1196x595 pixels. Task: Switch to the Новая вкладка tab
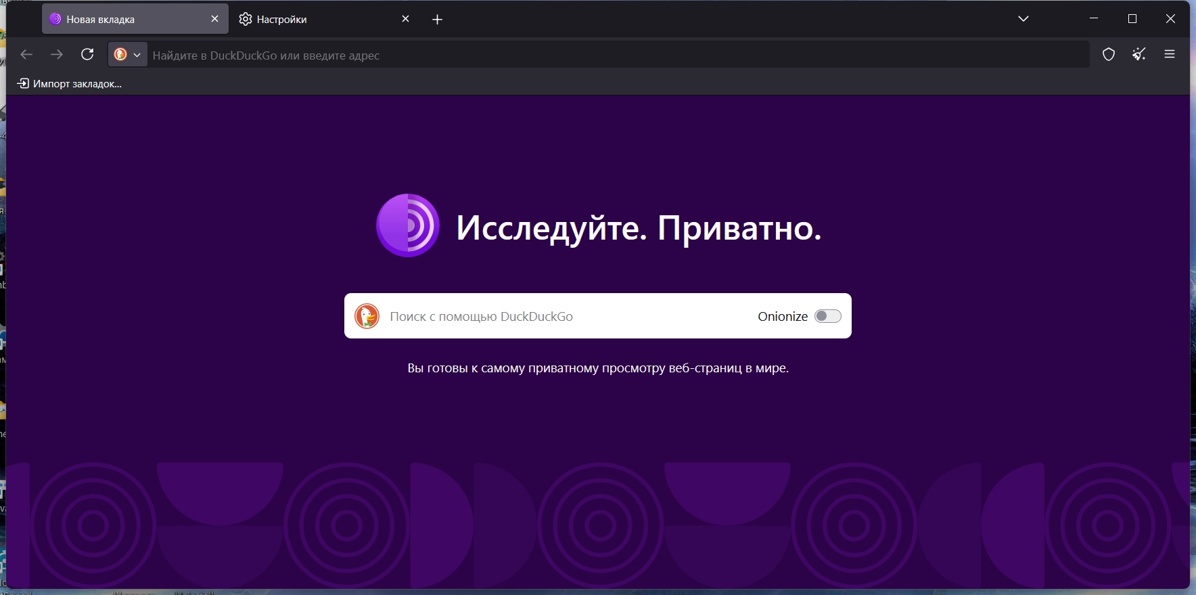point(135,19)
